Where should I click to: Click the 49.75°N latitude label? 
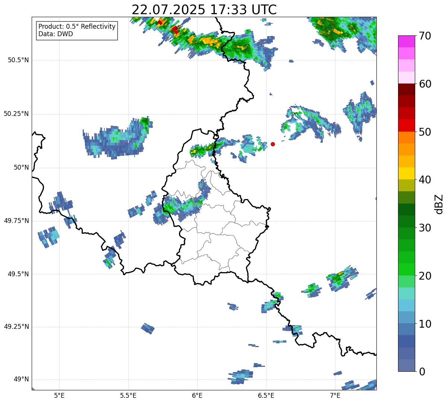16,221
